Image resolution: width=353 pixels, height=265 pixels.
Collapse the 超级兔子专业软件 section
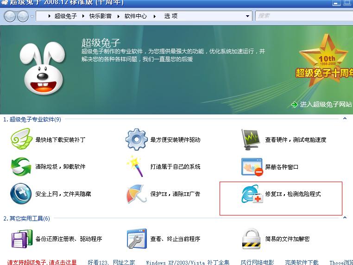[345, 119]
